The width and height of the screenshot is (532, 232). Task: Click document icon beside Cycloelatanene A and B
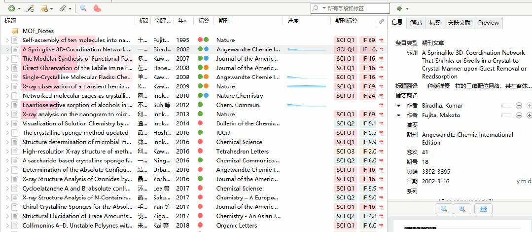tap(15, 189)
